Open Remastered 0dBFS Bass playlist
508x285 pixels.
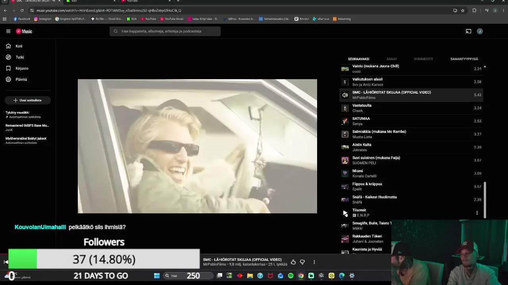coord(28,127)
